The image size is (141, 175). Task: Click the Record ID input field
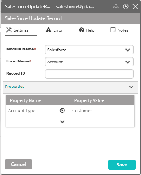point(89,74)
